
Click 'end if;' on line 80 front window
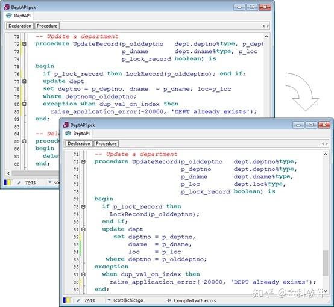(115, 222)
